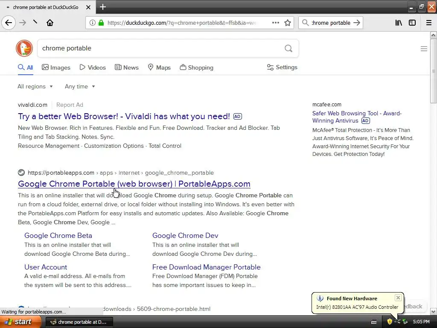Click the Firefox address bar URL
437x328 pixels.
(182, 23)
